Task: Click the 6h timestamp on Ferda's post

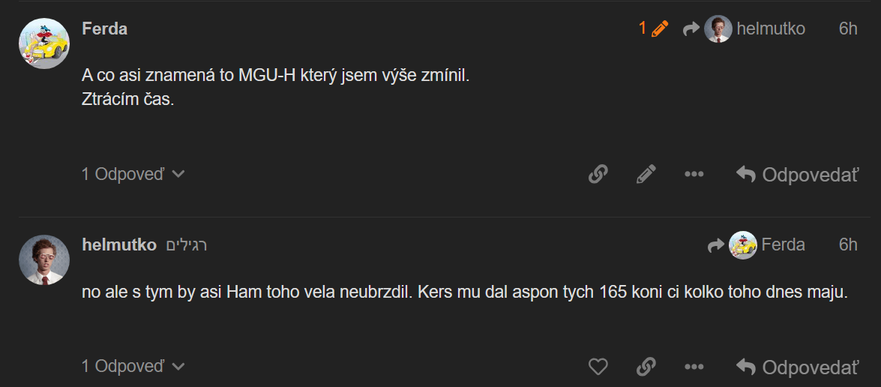Action: coord(848,29)
